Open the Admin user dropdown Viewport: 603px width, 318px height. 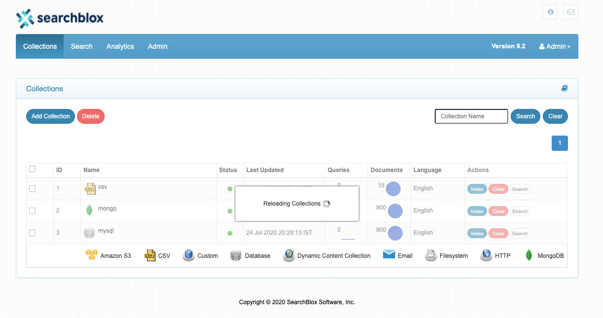click(555, 46)
